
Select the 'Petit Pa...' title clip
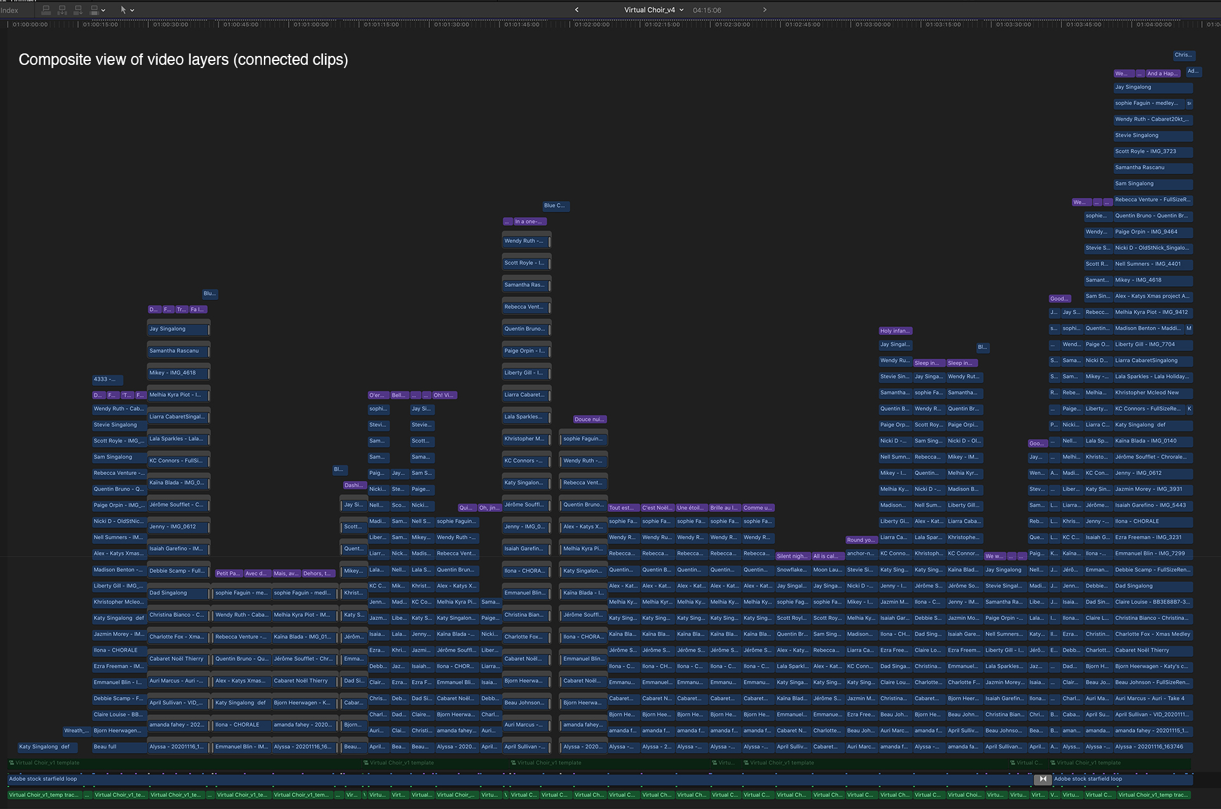pos(228,573)
